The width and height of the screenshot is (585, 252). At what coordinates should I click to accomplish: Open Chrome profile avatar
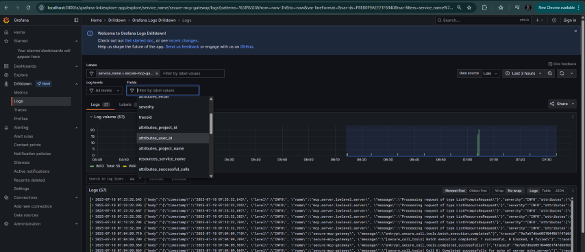(x=528, y=8)
